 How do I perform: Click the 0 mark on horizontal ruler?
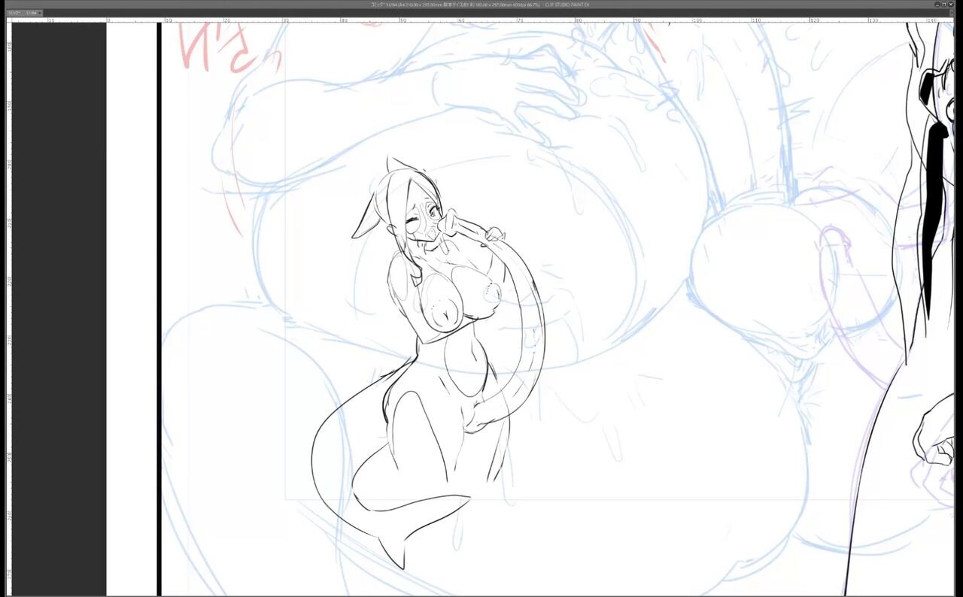coord(109,20)
